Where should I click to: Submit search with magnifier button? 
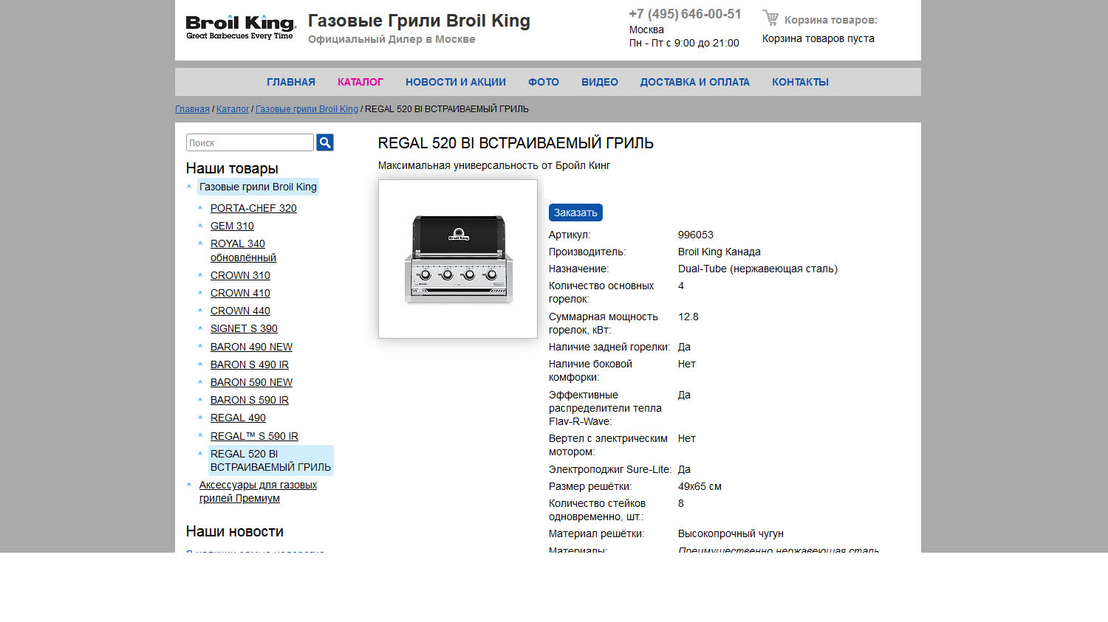[325, 142]
